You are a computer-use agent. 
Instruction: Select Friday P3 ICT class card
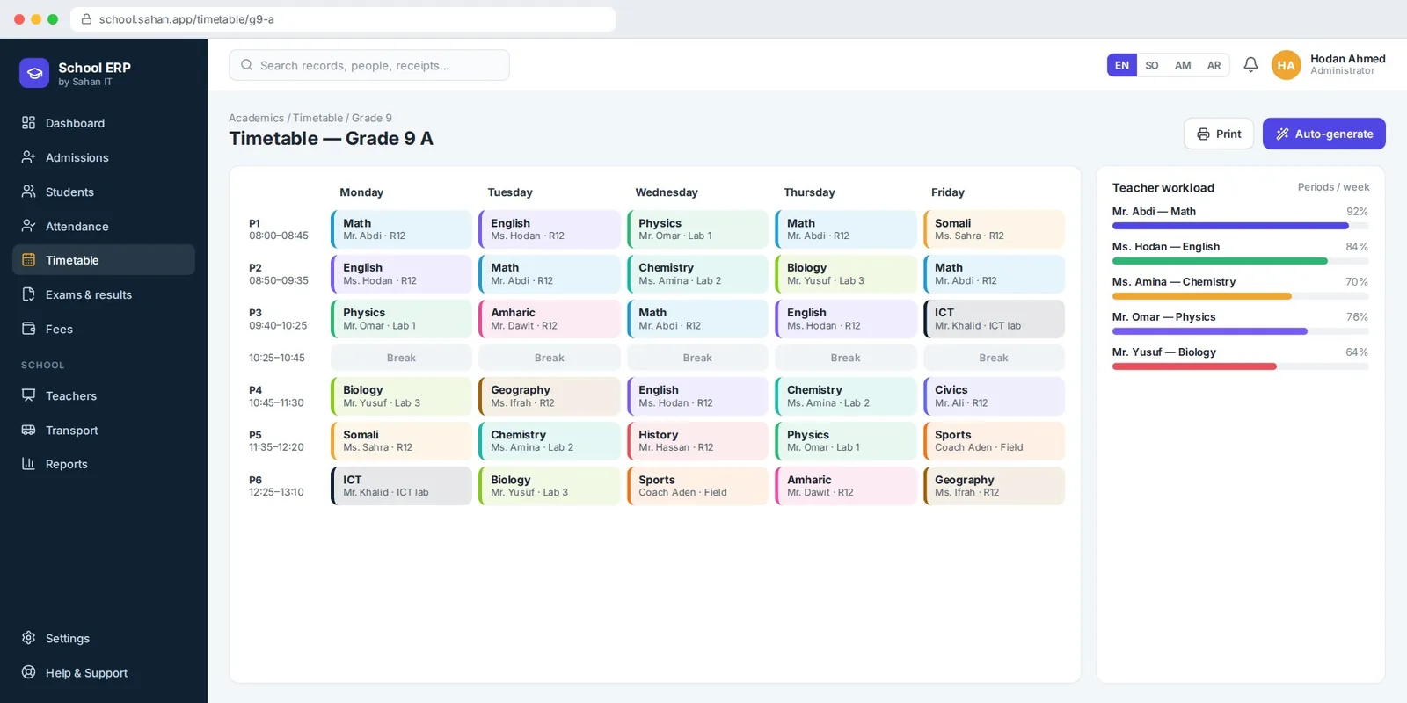[x=994, y=318]
